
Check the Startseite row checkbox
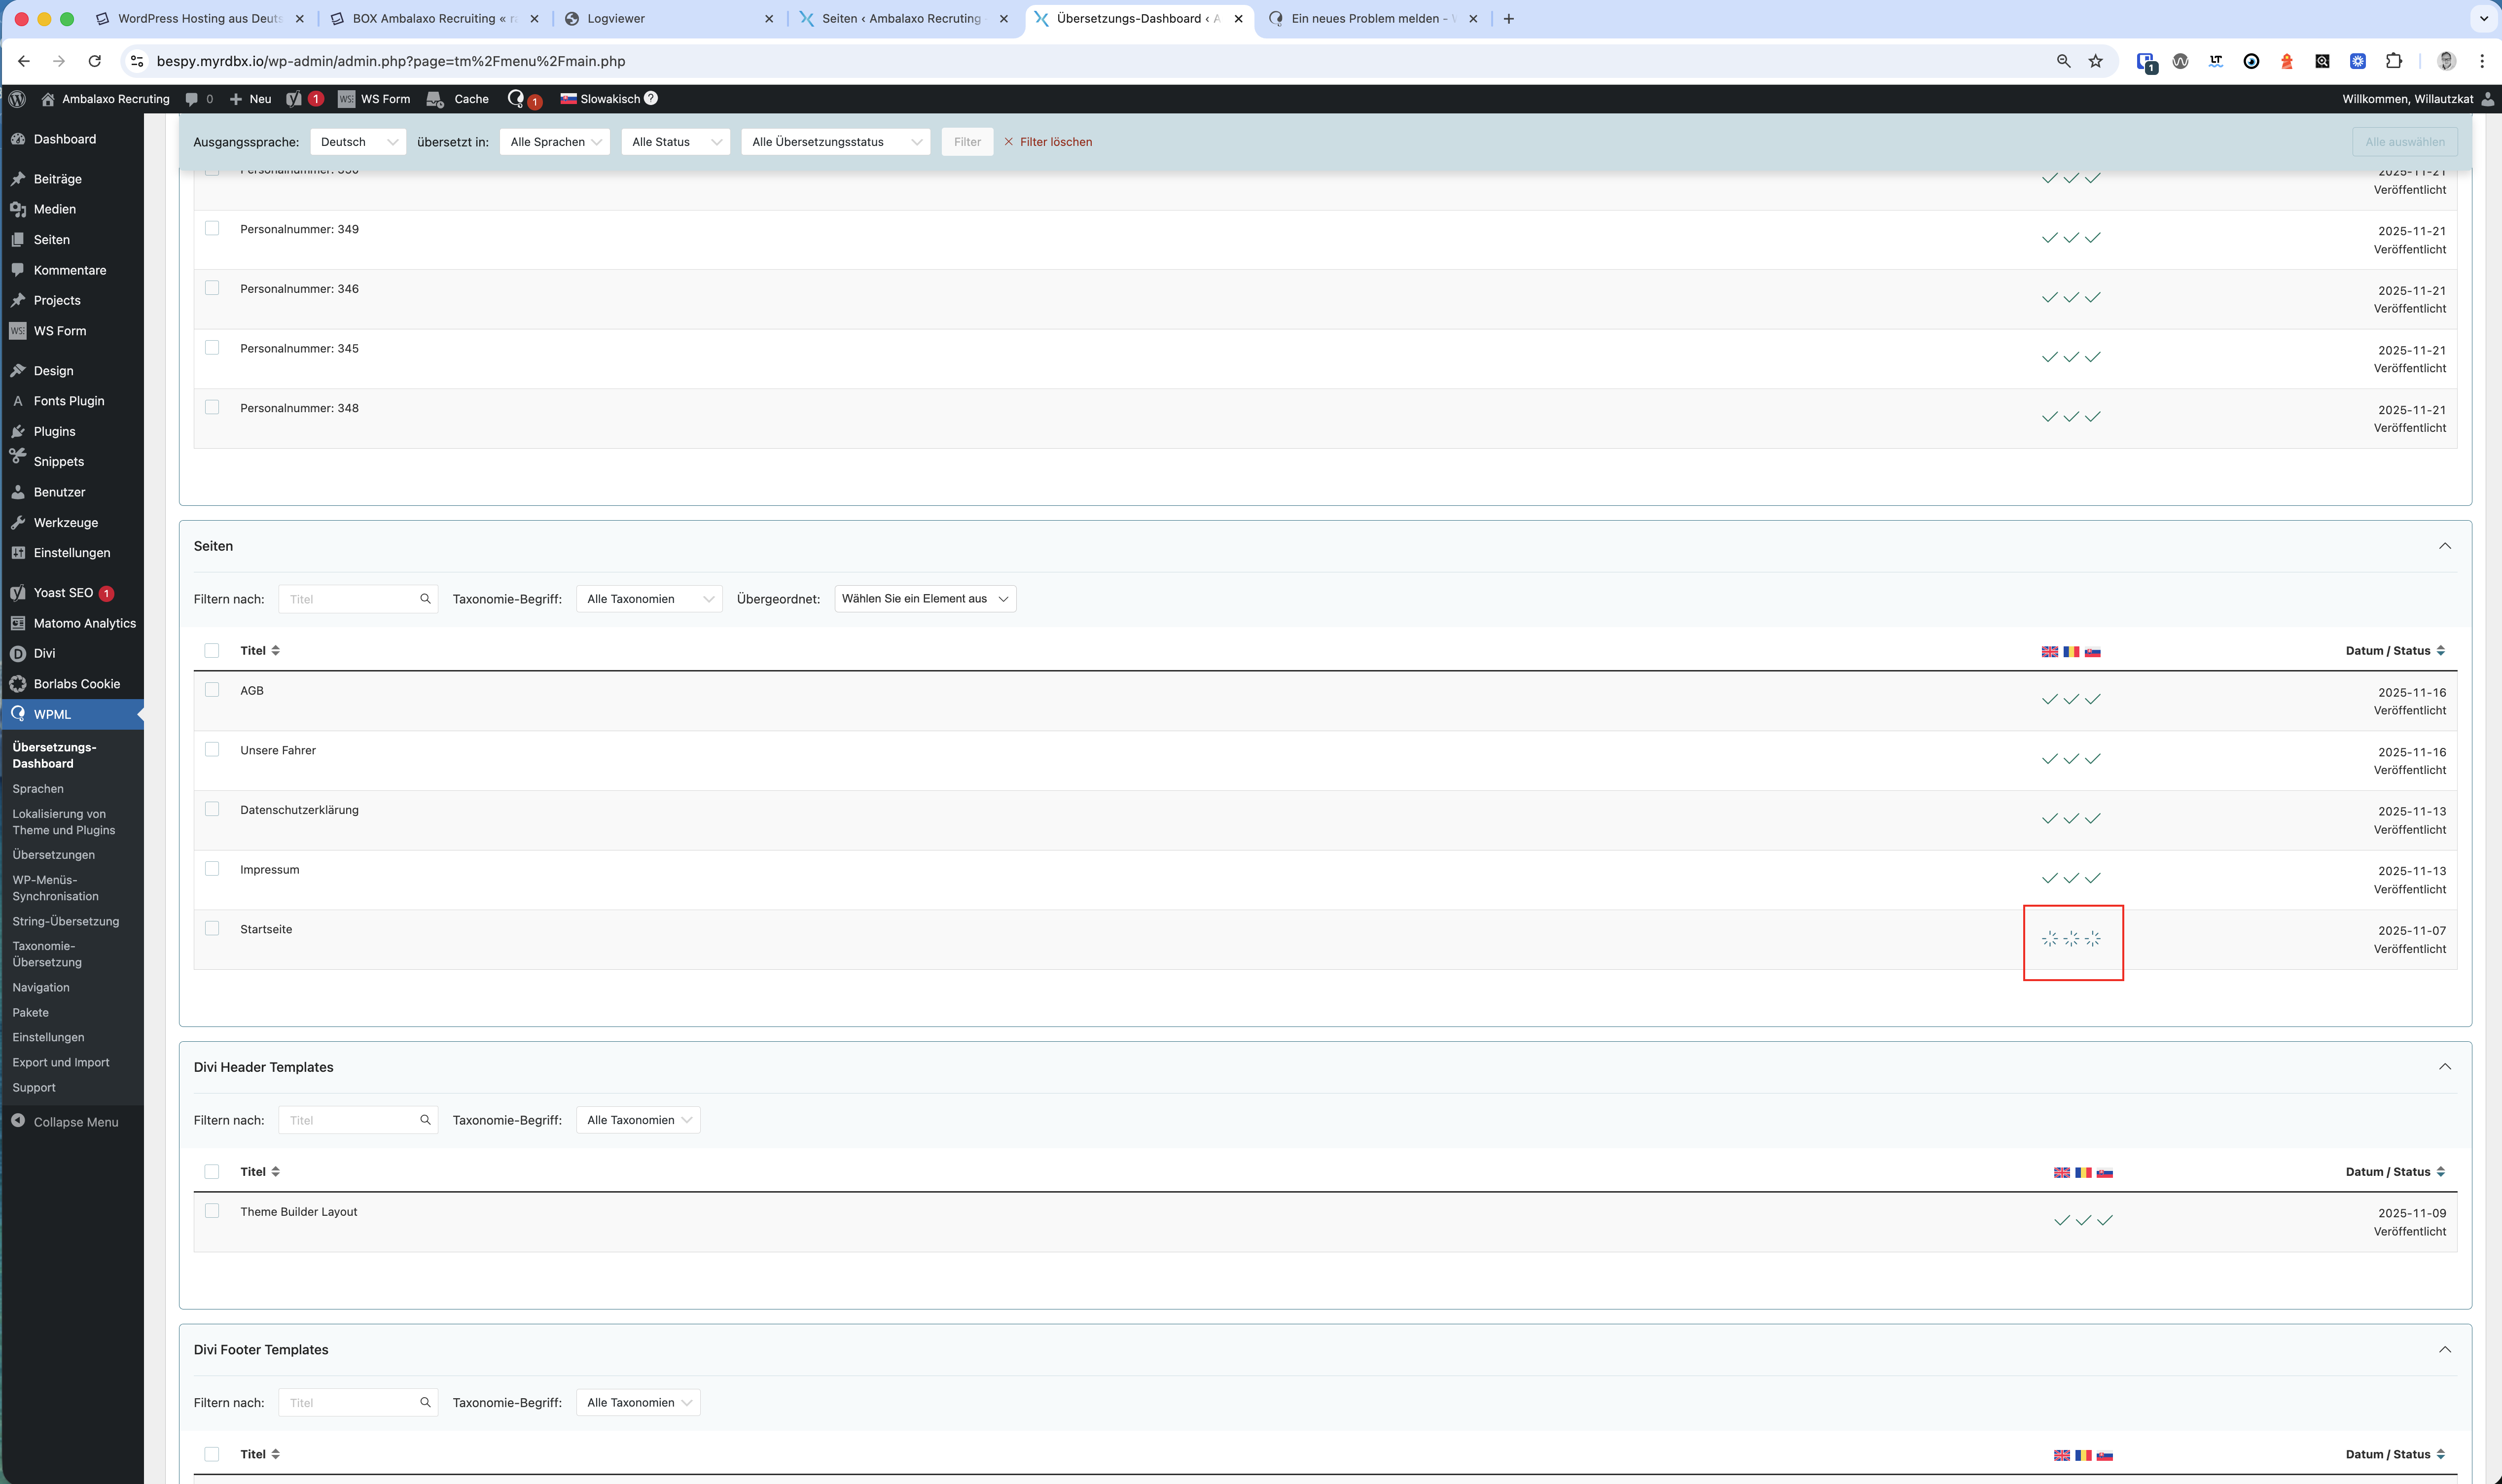[x=212, y=928]
